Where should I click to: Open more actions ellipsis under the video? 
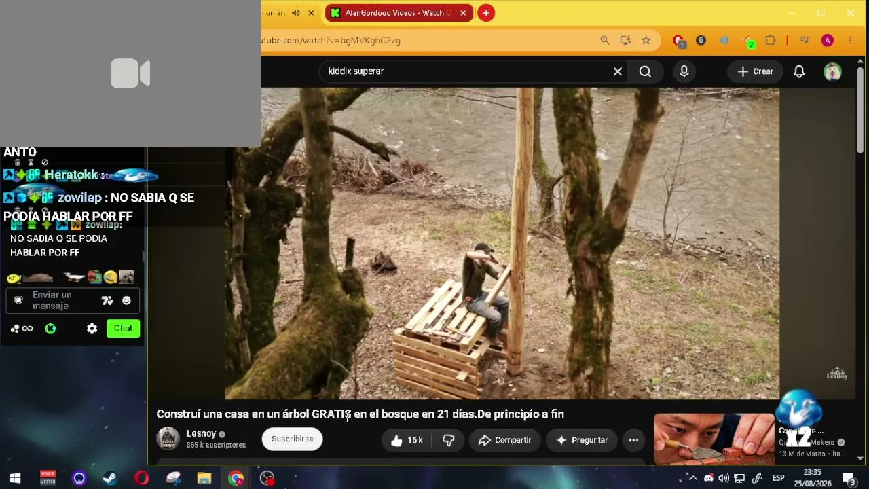633,440
